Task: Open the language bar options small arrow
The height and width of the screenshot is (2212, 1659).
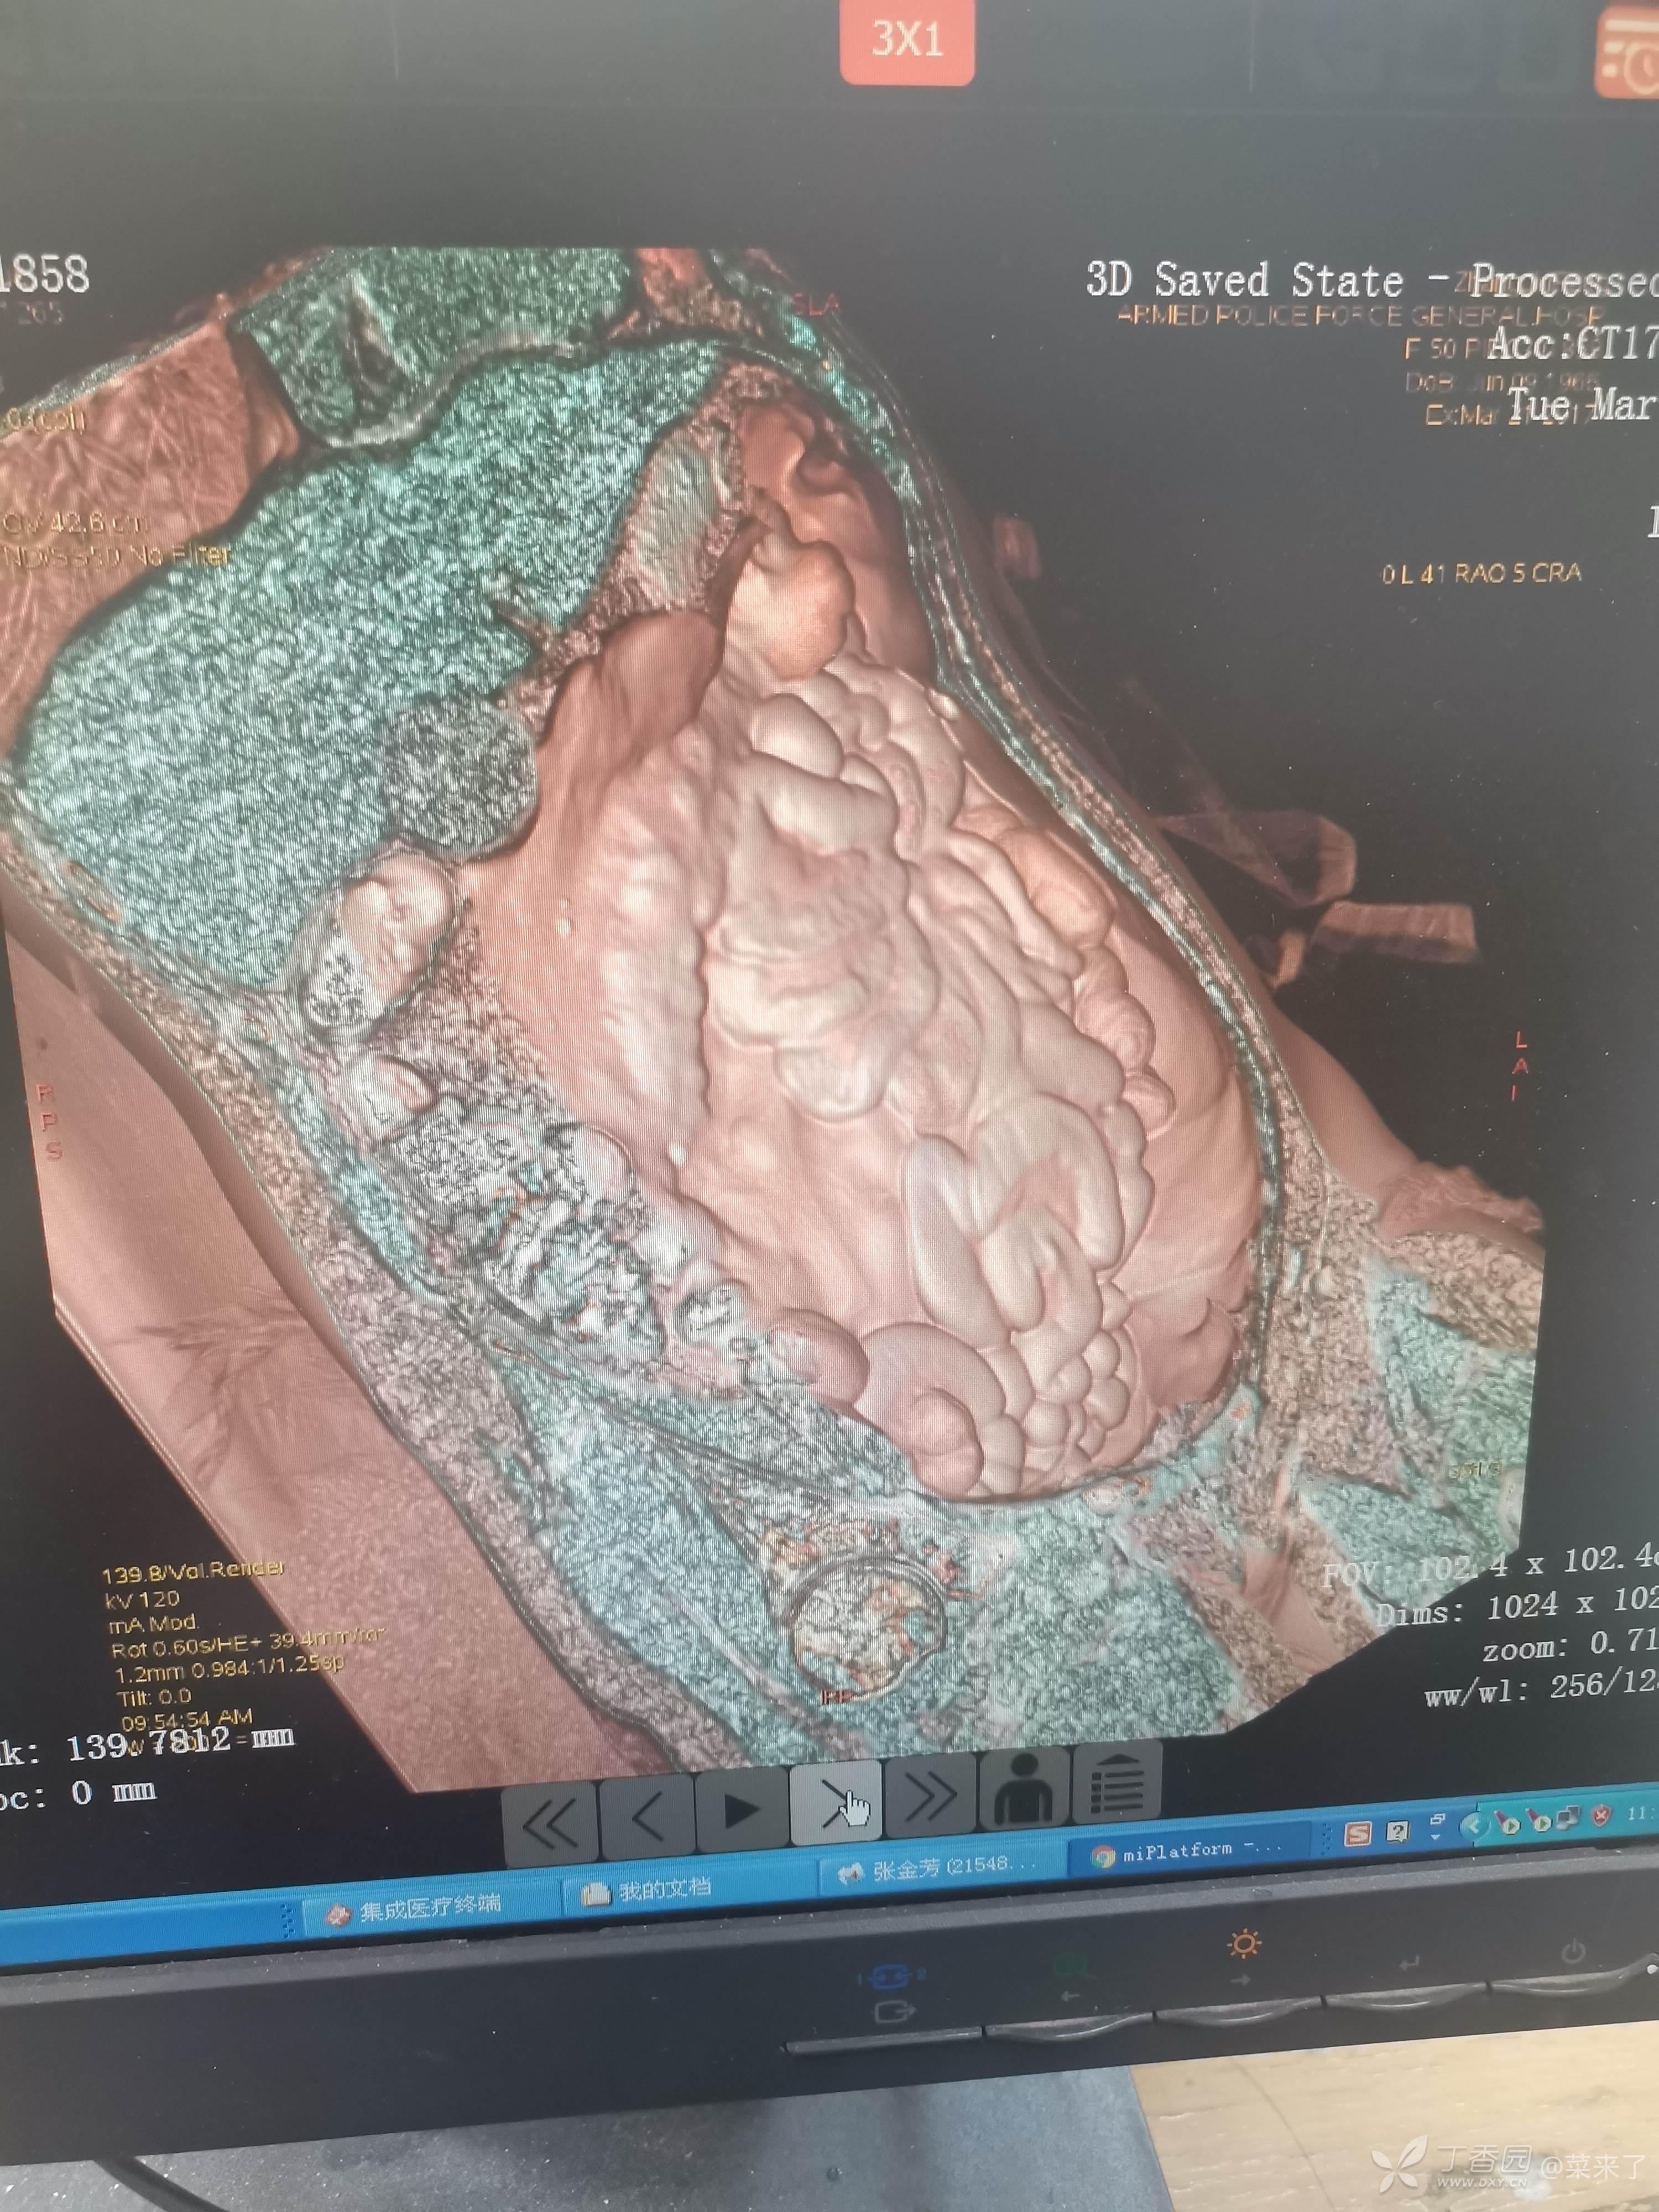Action: tap(1437, 1837)
